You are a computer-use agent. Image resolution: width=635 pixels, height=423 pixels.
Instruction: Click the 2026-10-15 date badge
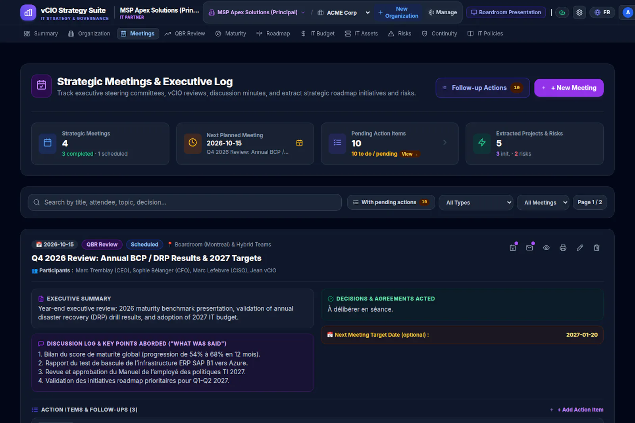[x=55, y=245]
